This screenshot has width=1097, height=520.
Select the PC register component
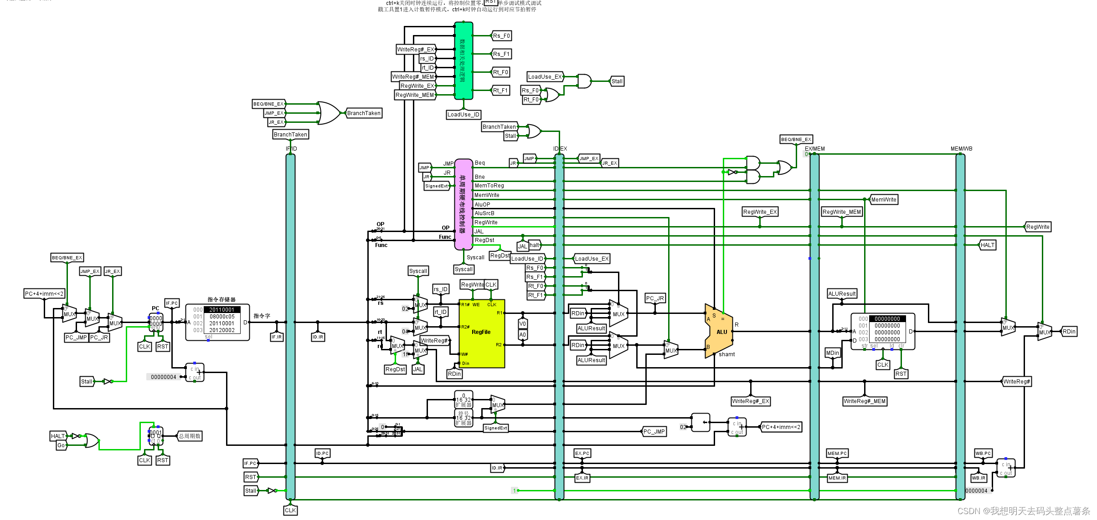[156, 322]
